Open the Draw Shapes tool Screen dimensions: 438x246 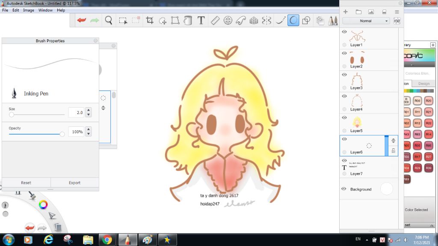pyautogui.click(x=306, y=20)
